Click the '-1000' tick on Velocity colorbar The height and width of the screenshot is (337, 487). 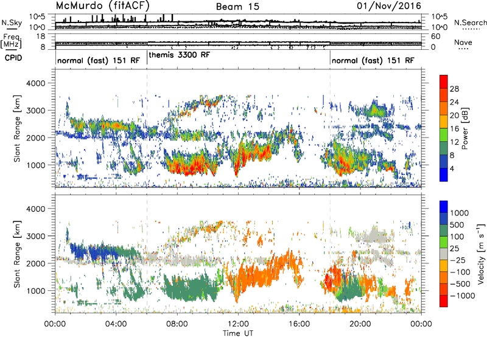click(x=462, y=296)
